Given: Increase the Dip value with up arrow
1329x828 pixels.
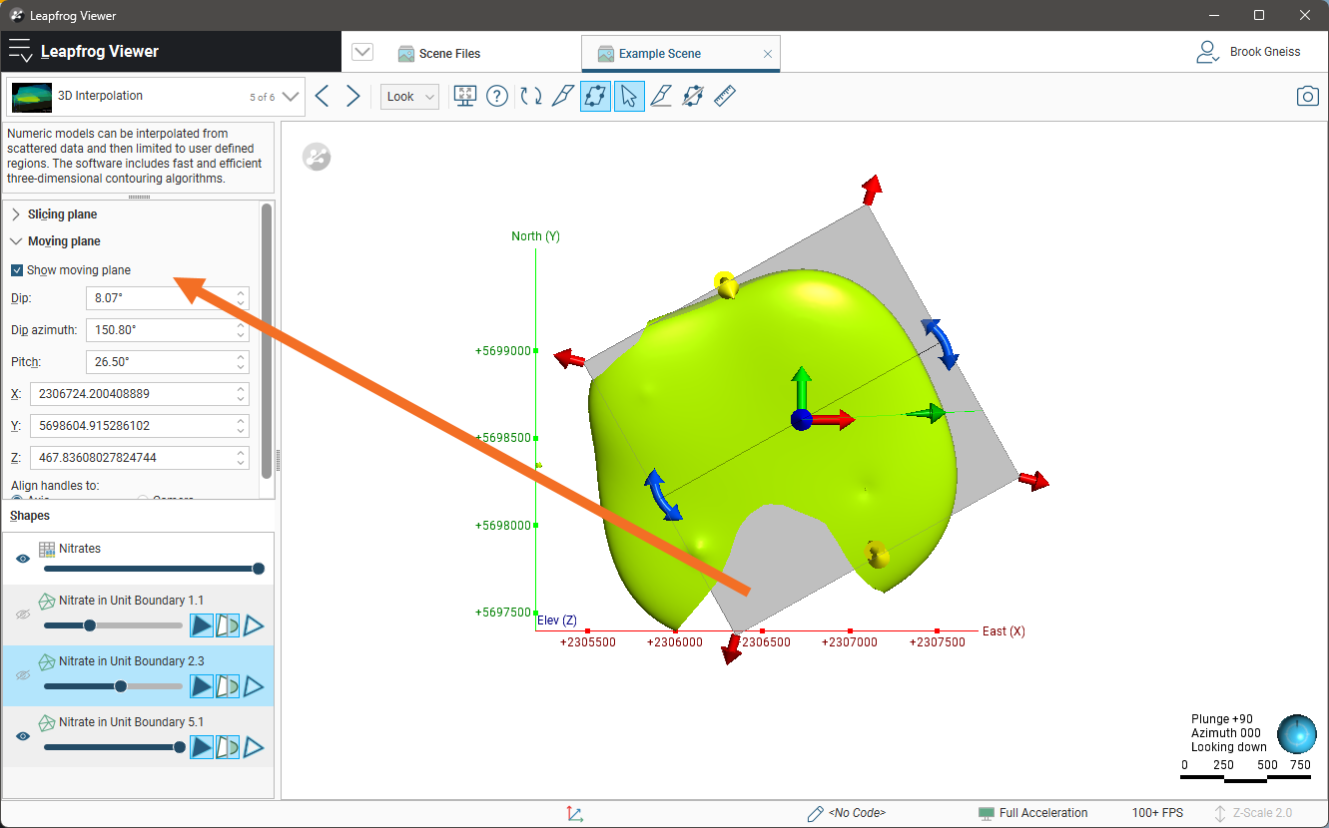Looking at the screenshot, I should [241, 293].
